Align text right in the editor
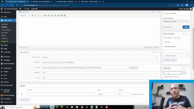 click(x=55, y=15)
